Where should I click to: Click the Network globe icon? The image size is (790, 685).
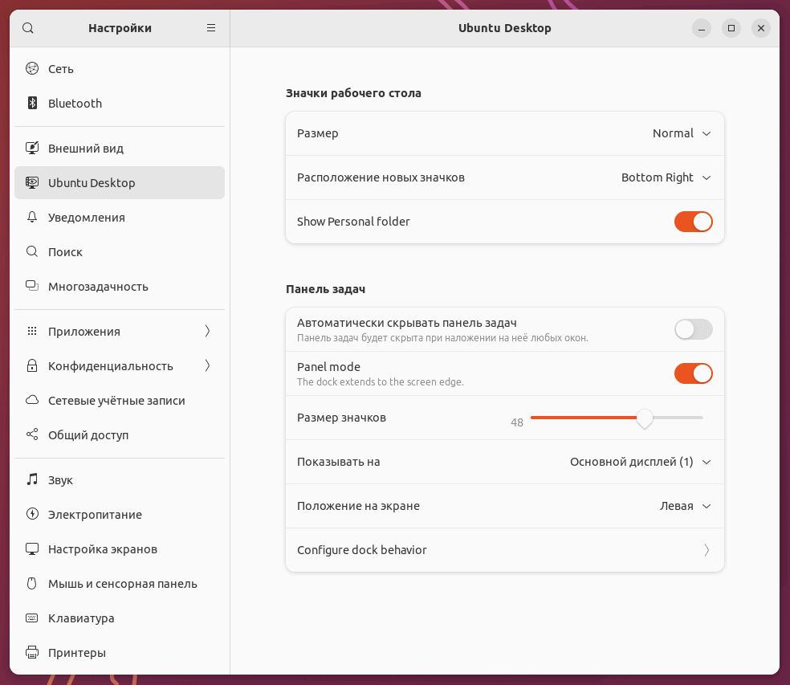coord(32,69)
